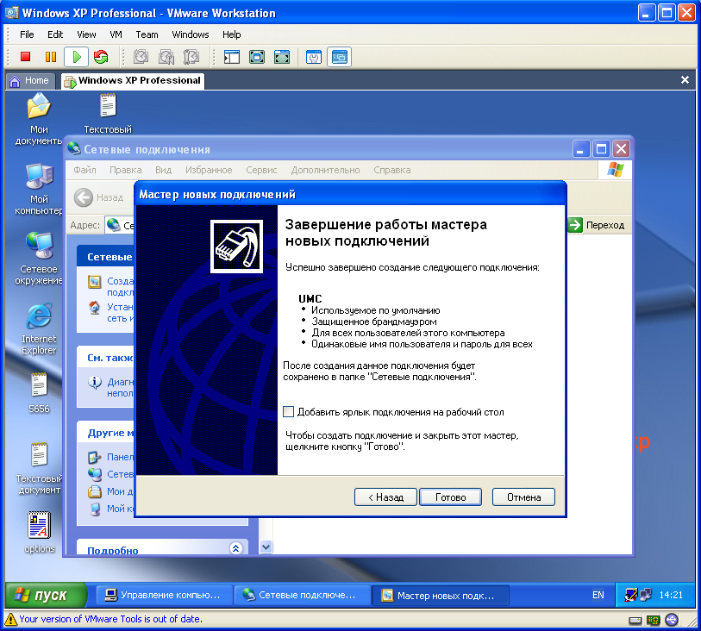The width and height of the screenshot is (701, 631).
Task: Open the Избранное menu
Action: tap(209, 170)
